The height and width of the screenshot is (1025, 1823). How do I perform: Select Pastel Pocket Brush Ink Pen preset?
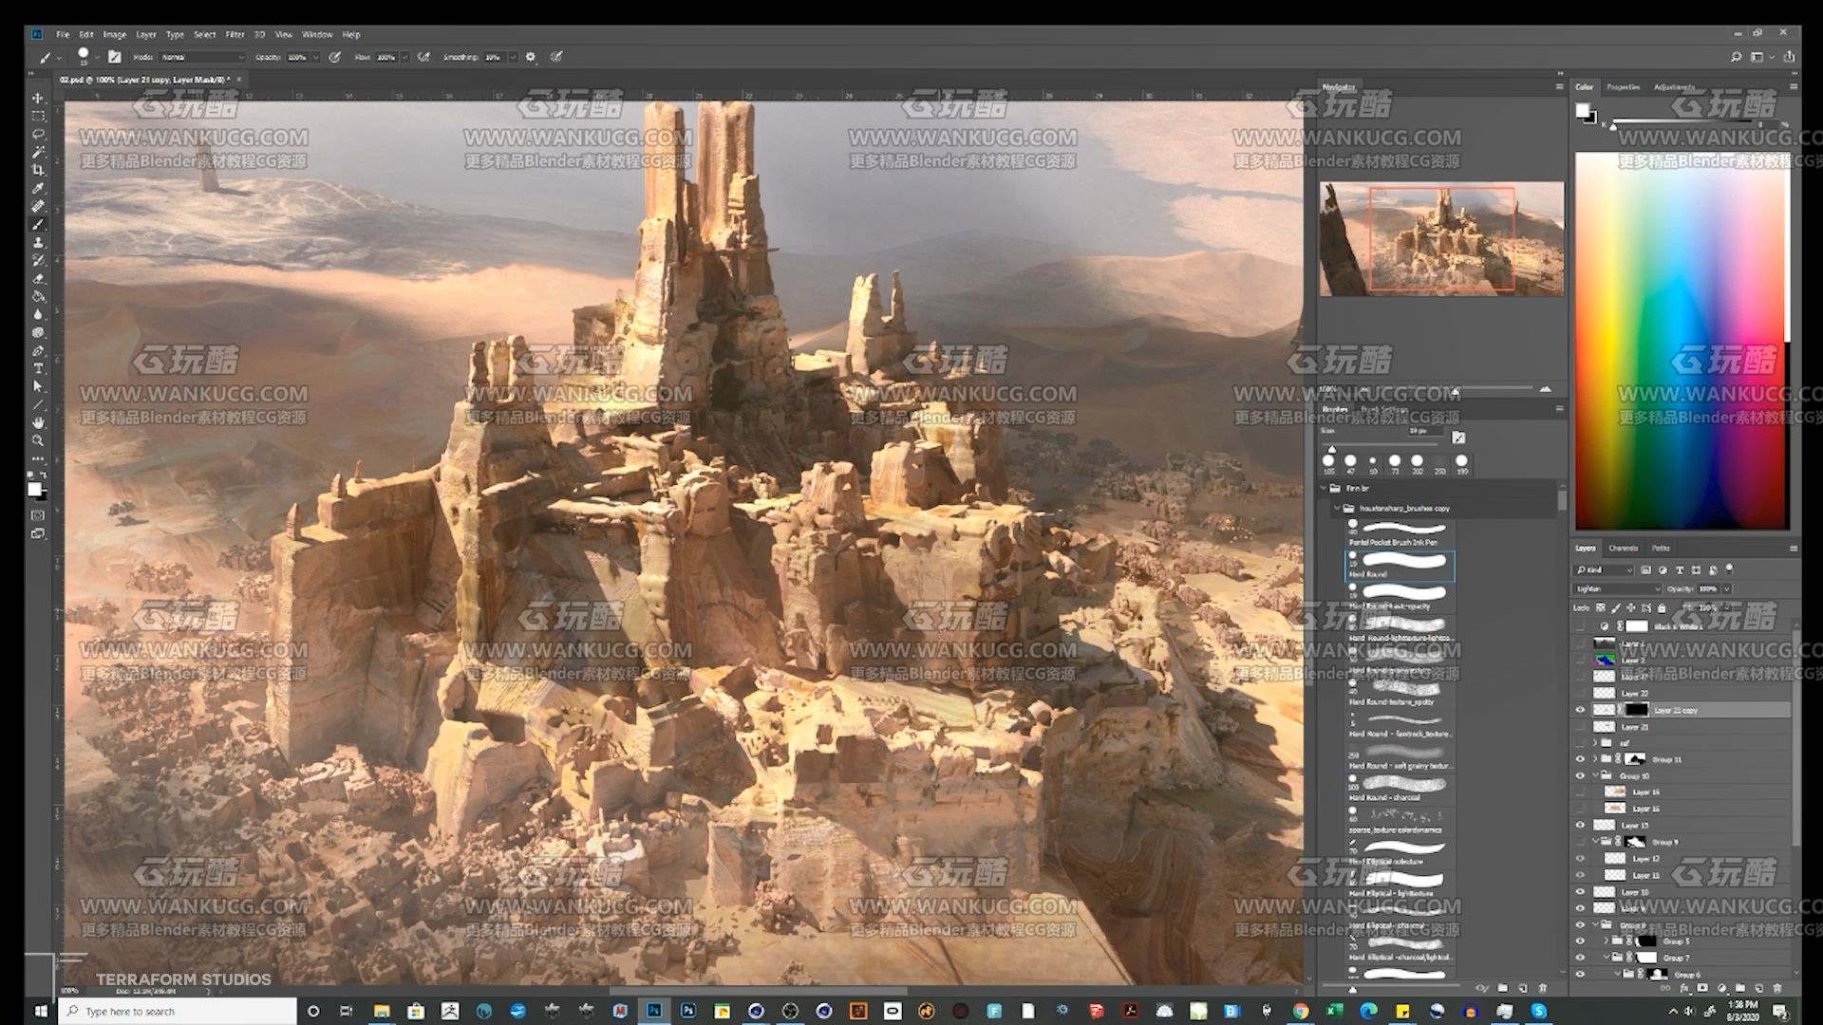[x=1400, y=533]
